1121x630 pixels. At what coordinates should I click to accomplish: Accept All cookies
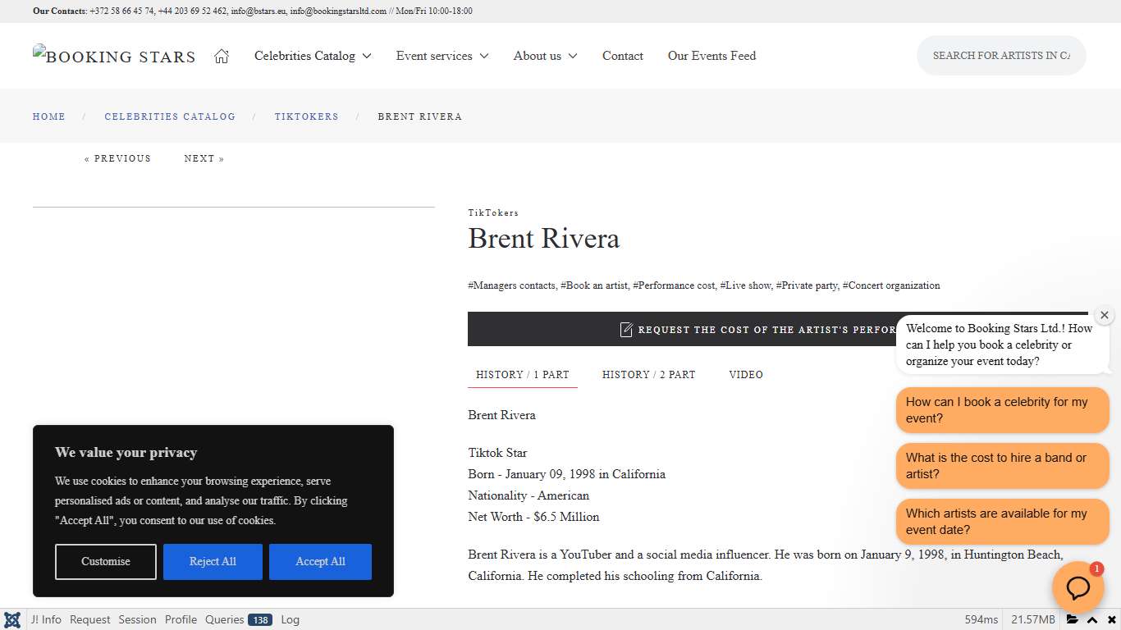(x=320, y=561)
